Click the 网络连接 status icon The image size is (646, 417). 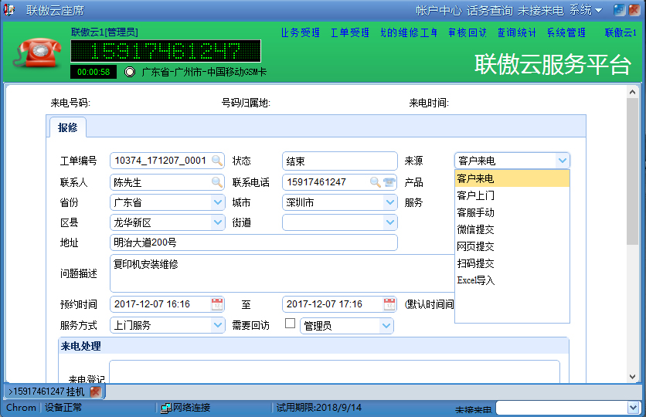(165, 408)
